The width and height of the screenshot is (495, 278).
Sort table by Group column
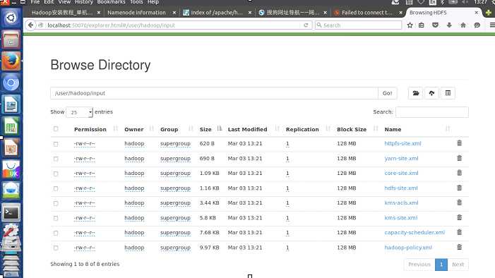coord(169,129)
